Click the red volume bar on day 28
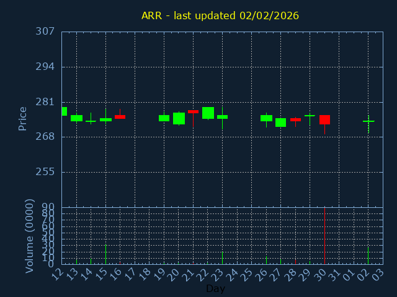 click(295, 261)
